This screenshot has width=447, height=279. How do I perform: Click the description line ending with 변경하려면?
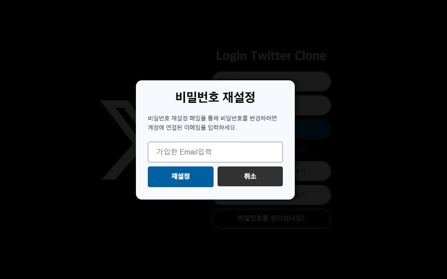point(212,118)
